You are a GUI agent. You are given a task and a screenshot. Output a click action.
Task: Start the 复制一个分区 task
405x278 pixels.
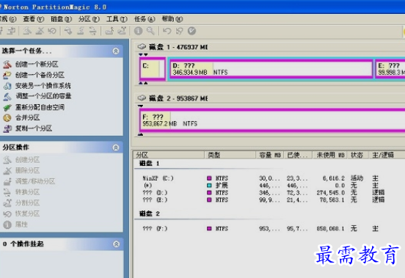(x=34, y=128)
